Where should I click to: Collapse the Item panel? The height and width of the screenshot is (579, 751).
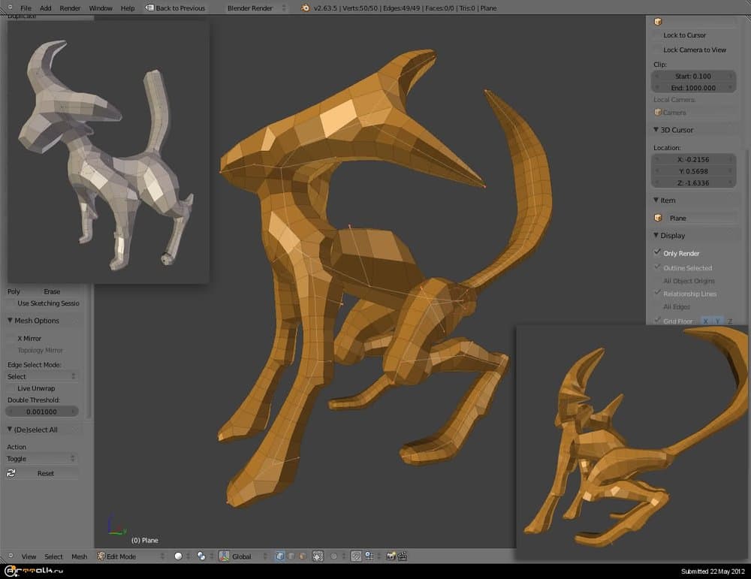tap(656, 201)
